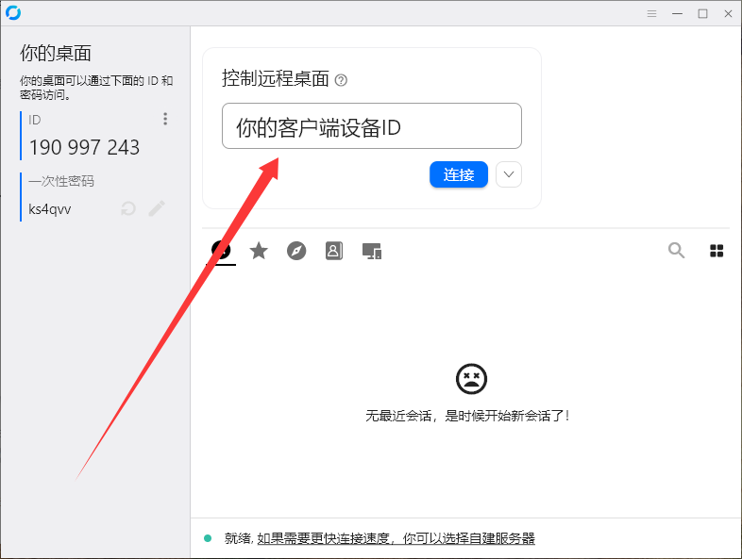The height and width of the screenshot is (559, 742).
Task: Click inside the remote device ID field
Action: pos(372,126)
